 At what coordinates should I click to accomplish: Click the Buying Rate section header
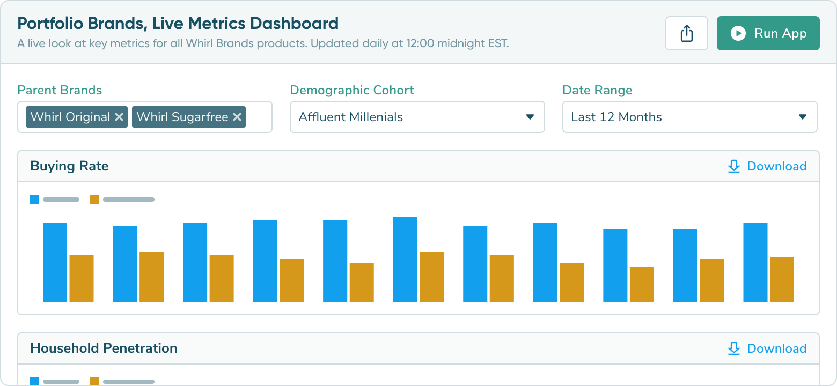coord(69,166)
